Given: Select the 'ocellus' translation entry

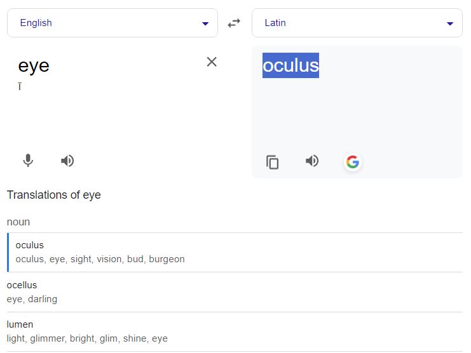Looking at the screenshot, I should [22, 285].
